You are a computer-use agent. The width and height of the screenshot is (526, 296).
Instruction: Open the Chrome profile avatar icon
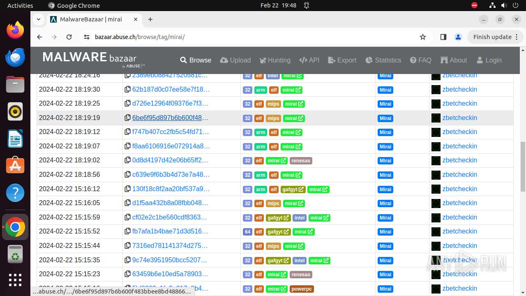tap(458, 37)
